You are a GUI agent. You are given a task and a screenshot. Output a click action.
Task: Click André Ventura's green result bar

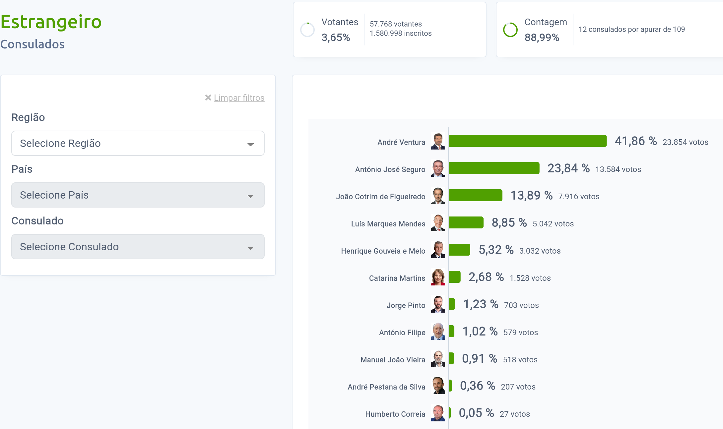(527, 141)
